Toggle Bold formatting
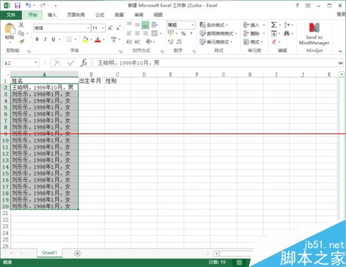346x267 pixels. (37, 39)
